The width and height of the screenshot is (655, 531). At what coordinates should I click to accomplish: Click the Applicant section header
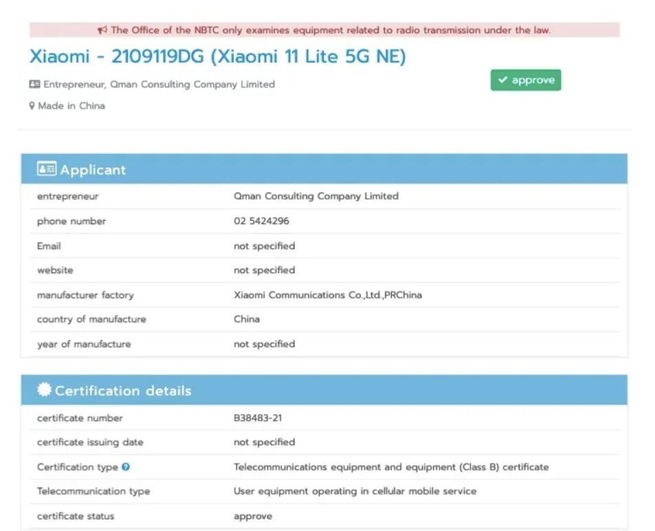[324, 169]
